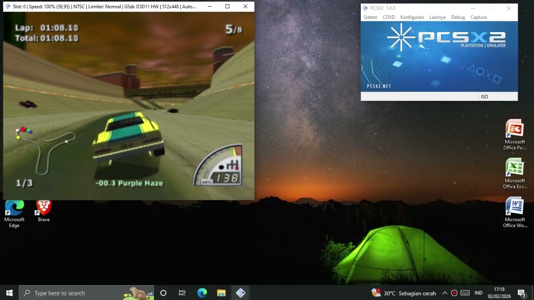The height and width of the screenshot is (300, 534).
Task: Maximize the game emulator window
Action: (227, 6)
